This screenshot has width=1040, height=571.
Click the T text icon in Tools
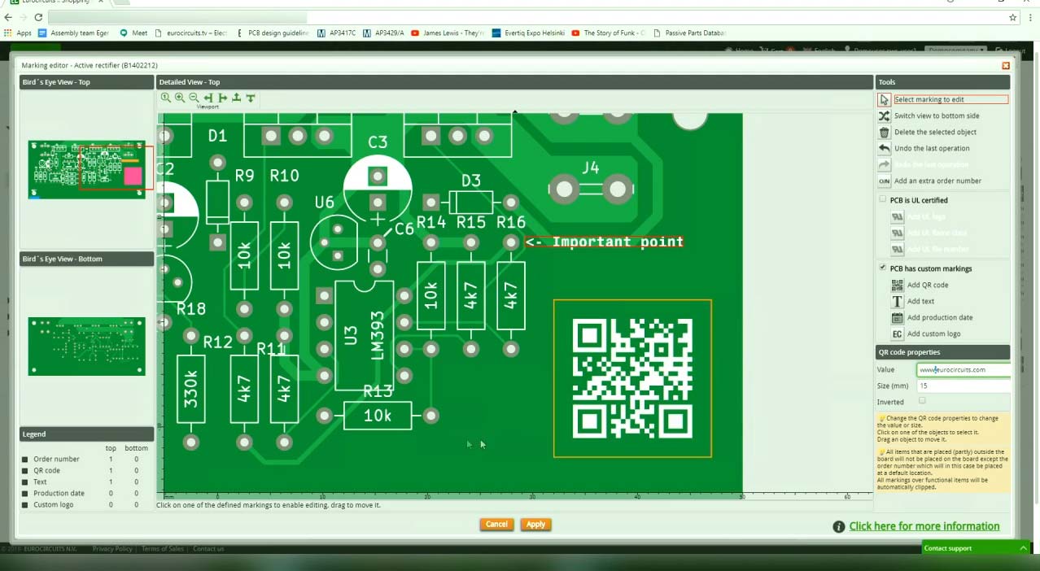coord(897,301)
